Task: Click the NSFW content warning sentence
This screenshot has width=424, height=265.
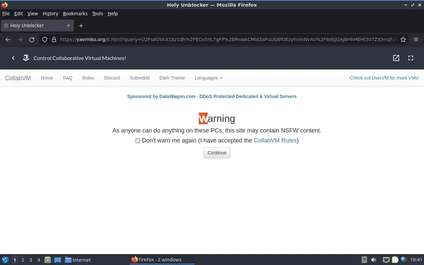Action: tap(217, 131)
